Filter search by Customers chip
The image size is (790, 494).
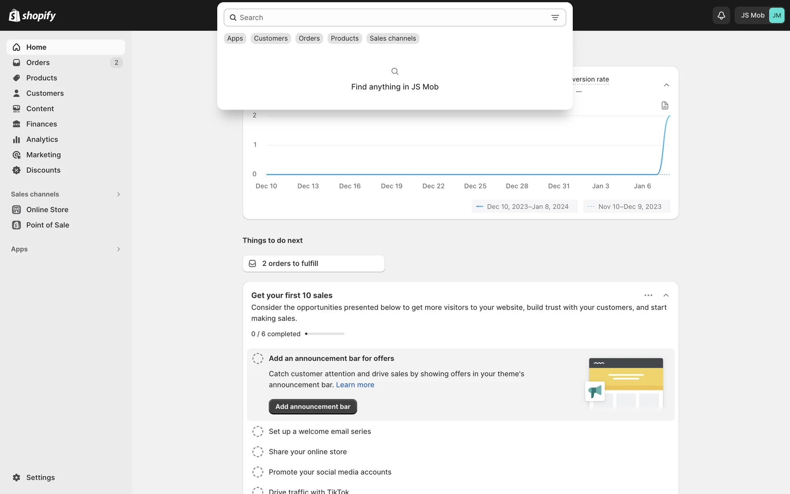pos(270,38)
